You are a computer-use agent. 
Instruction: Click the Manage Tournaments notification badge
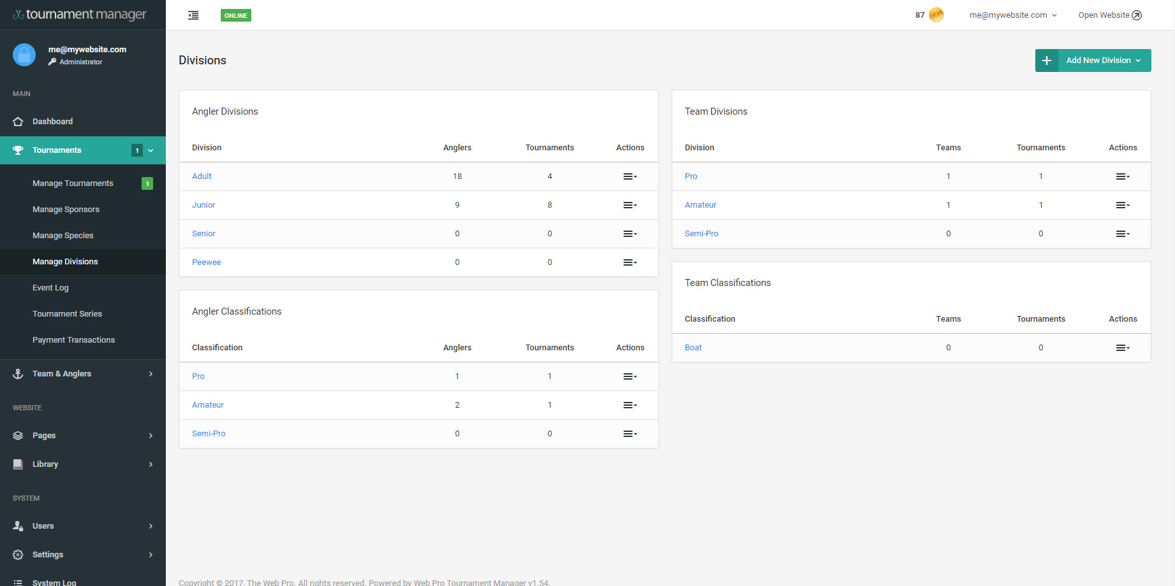pos(147,183)
